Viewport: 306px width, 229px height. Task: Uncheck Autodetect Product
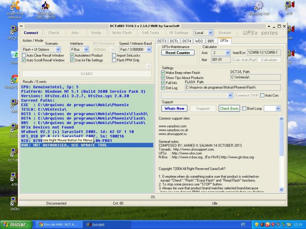pos(72,55)
